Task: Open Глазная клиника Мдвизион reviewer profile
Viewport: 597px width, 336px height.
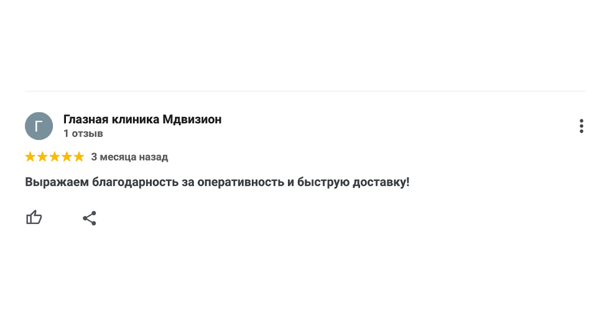Action: (142, 119)
